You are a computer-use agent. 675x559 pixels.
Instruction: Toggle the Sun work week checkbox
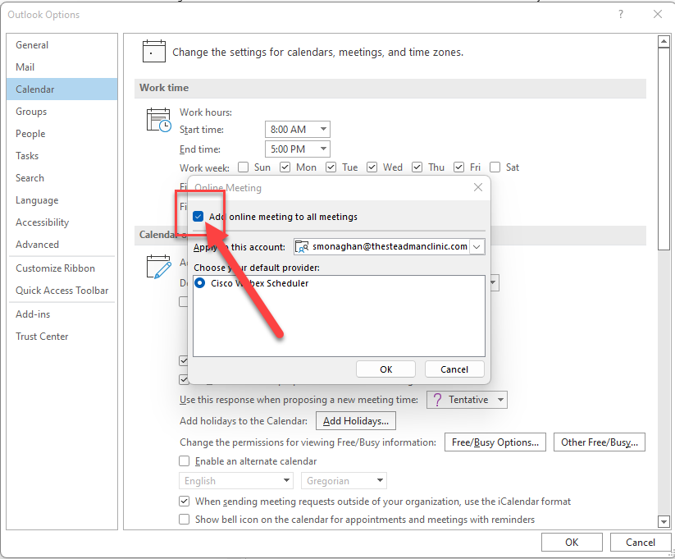[x=244, y=167]
